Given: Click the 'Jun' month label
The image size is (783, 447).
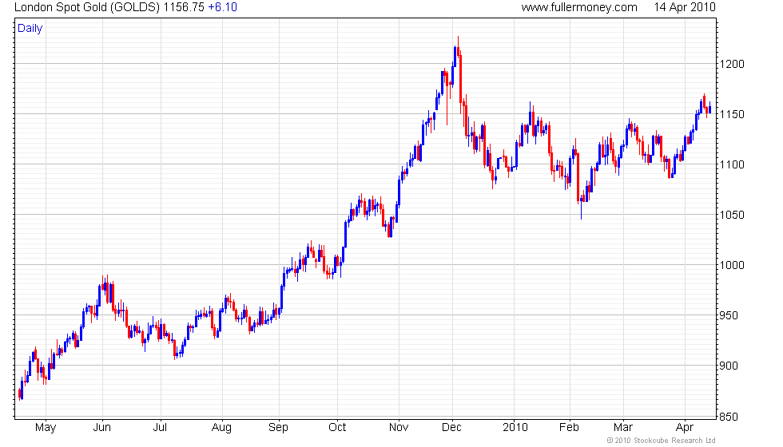Looking at the screenshot, I should point(102,428).
